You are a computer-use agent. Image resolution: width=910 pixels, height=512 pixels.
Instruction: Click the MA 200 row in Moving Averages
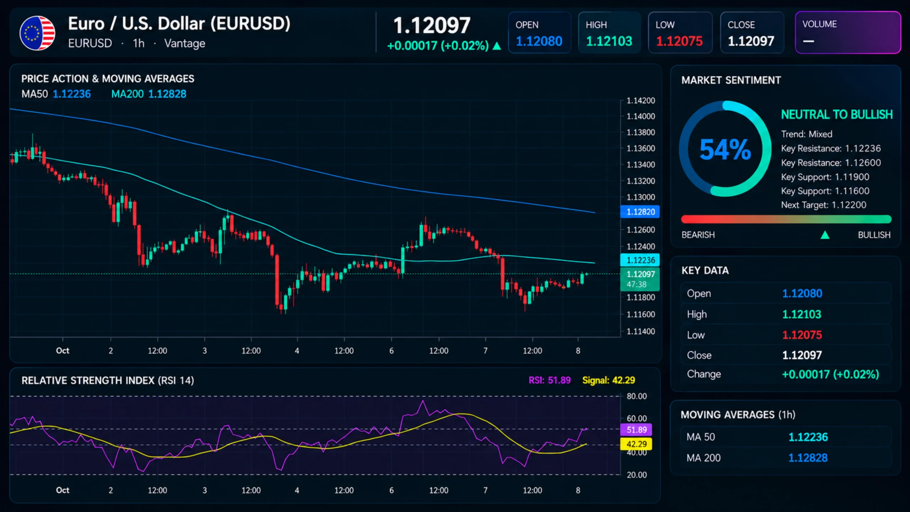click(786, 458)
